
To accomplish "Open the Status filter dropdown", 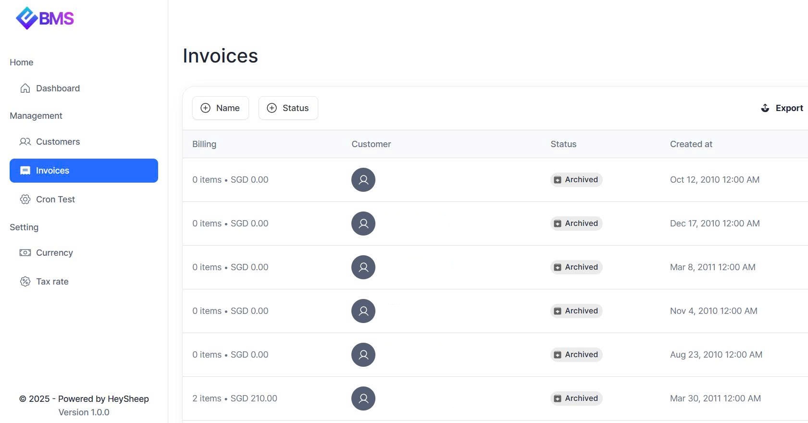I will 288,108.
